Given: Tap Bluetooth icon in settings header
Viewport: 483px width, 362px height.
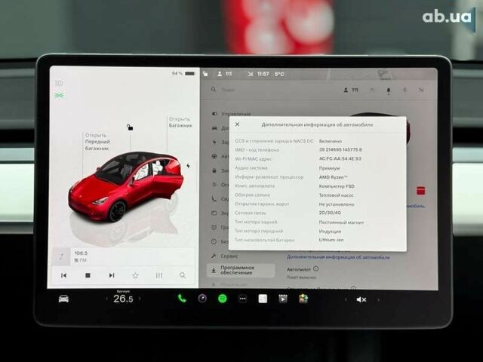Looking at the screenshot, I should 405,90.
